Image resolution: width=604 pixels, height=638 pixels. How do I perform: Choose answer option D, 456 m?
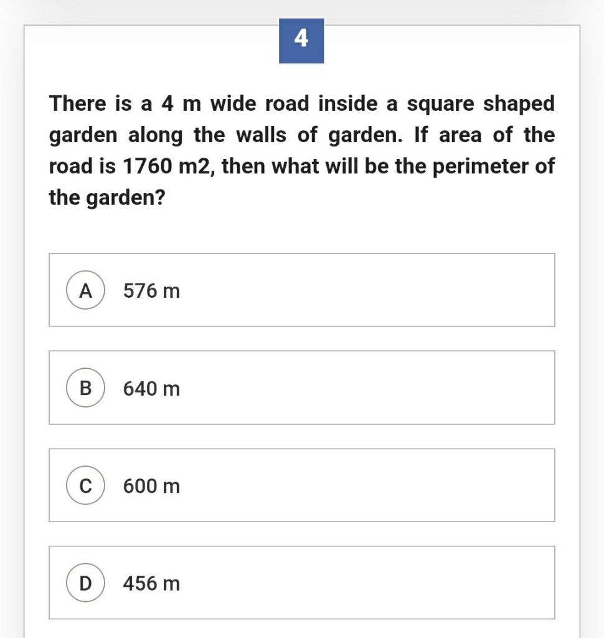(x=301, y=583)
